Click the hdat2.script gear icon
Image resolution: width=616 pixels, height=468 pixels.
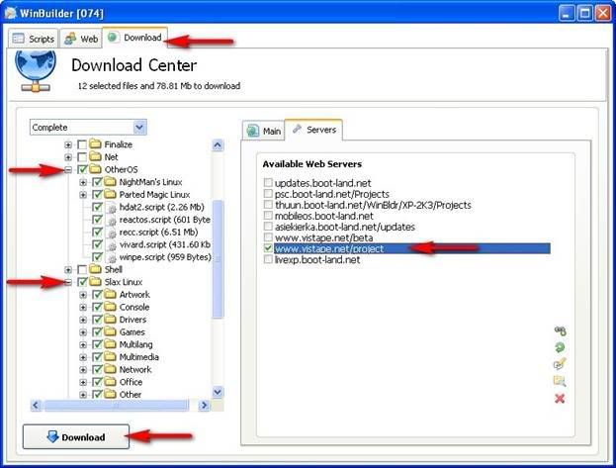[112, 208]
